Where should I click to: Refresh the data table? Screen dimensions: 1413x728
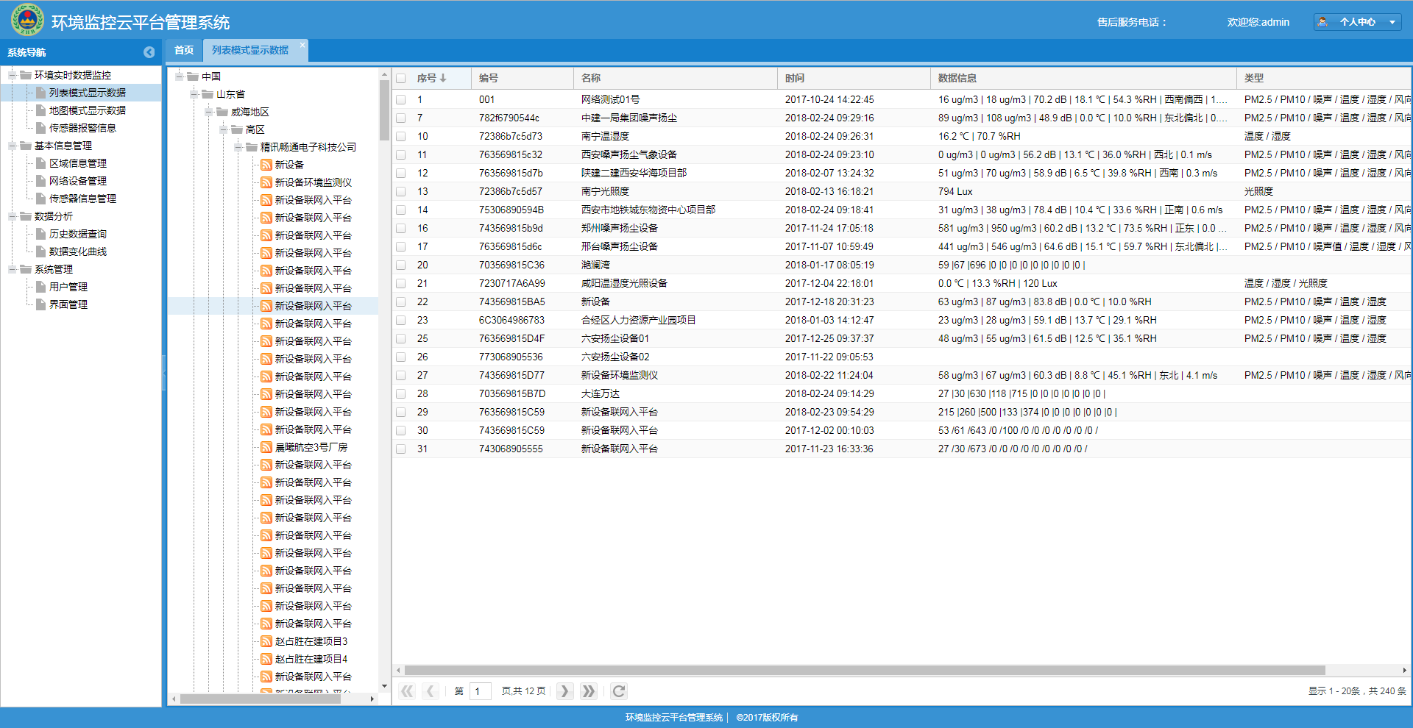[619, 691]
